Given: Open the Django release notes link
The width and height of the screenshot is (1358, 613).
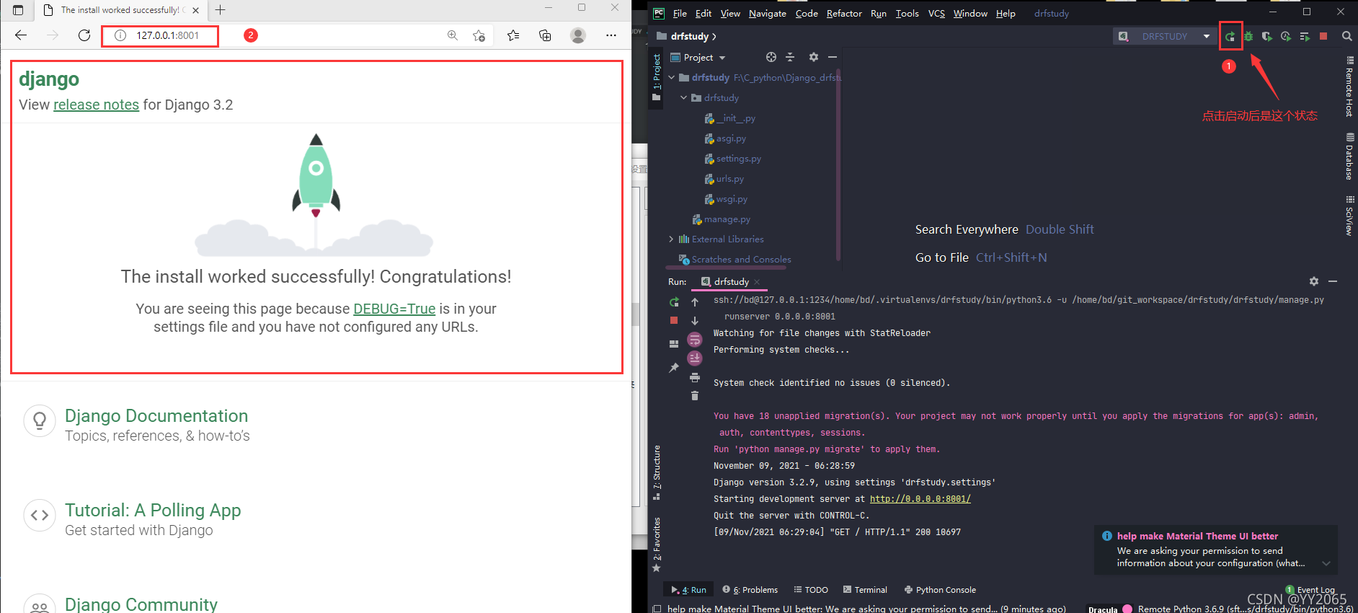Looking at the screenshot, I should (96, 105).
